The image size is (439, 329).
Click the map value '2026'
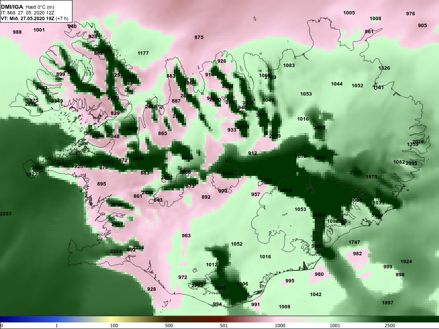coord(418,142)
